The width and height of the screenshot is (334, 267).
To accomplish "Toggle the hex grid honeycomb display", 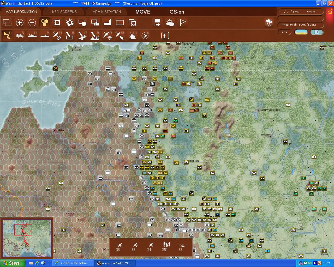I will (45, 23).
